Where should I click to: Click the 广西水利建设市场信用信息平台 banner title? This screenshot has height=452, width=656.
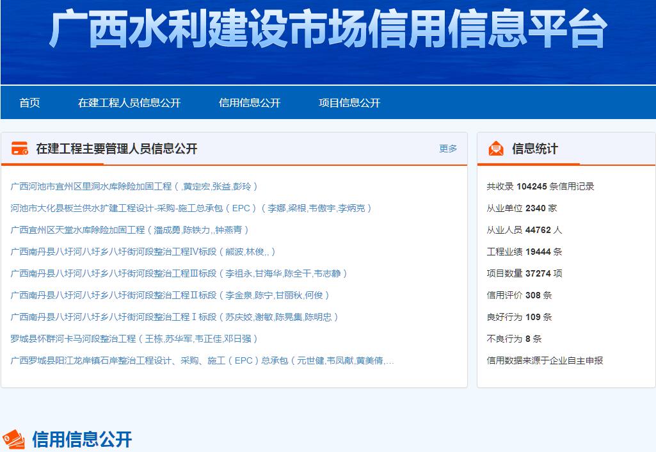[328, 29]
